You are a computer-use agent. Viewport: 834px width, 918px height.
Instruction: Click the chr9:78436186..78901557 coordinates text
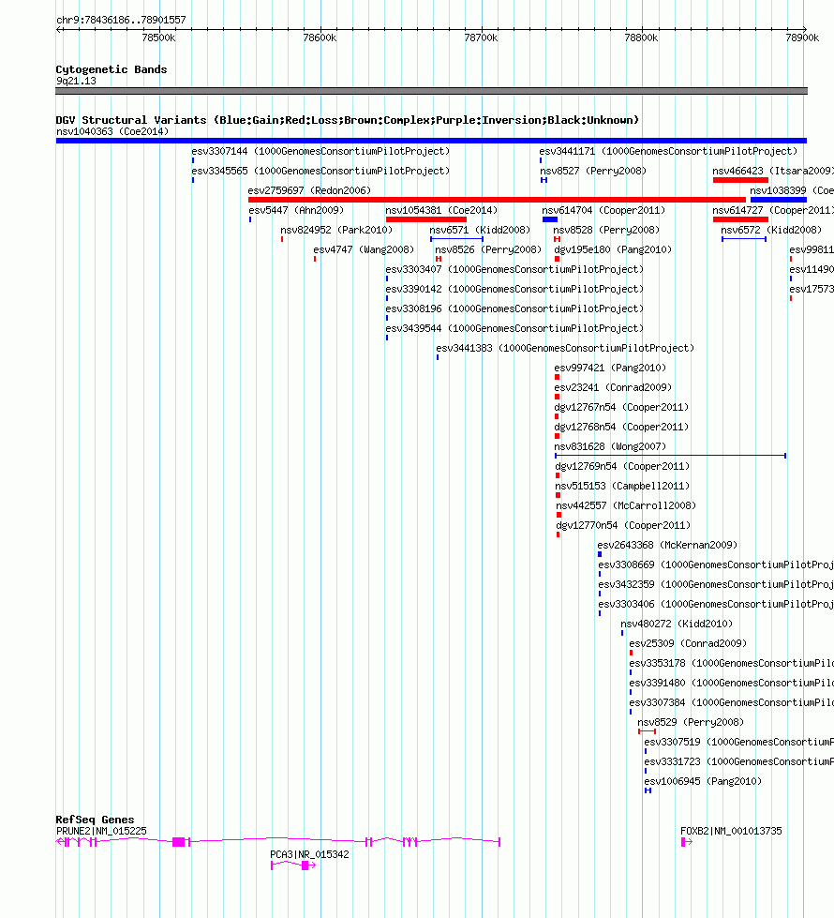tap(121, 20)
